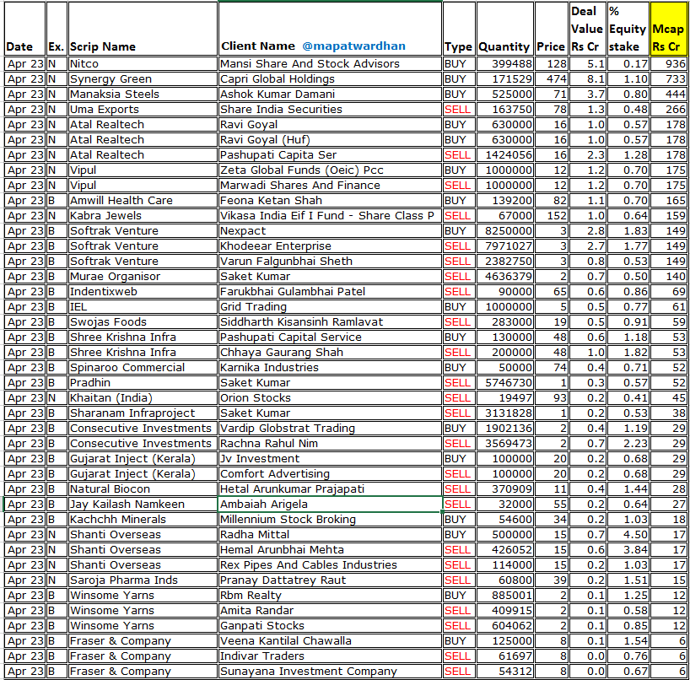This screenshot has width=690, height=680.
Task: Select the Scrip Name column header
Action: (143, 29)
